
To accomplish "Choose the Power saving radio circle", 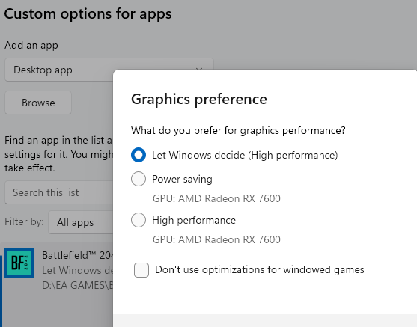I will (x=139, y=179).
